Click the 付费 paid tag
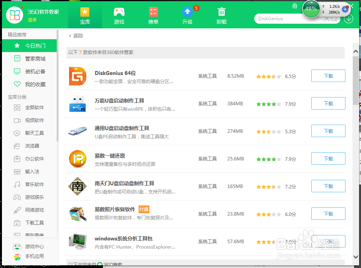The height and width of the screenshot is (268, 361). (144, 209)
